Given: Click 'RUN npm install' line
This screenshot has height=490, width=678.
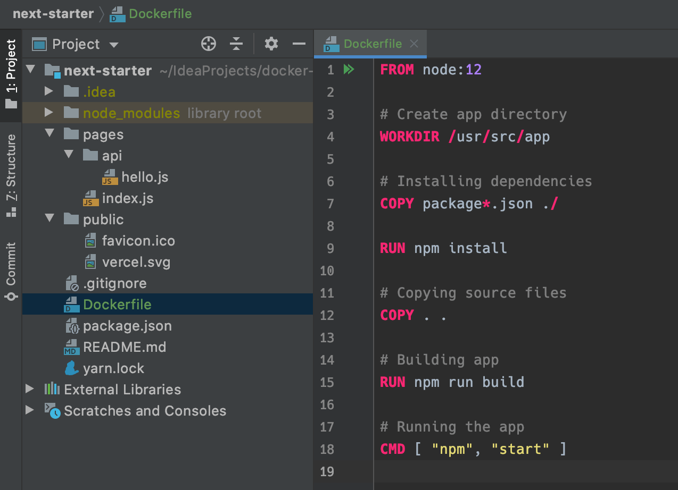Looking at the screenshot, I should pyautogui.click(x=443, y=248).
